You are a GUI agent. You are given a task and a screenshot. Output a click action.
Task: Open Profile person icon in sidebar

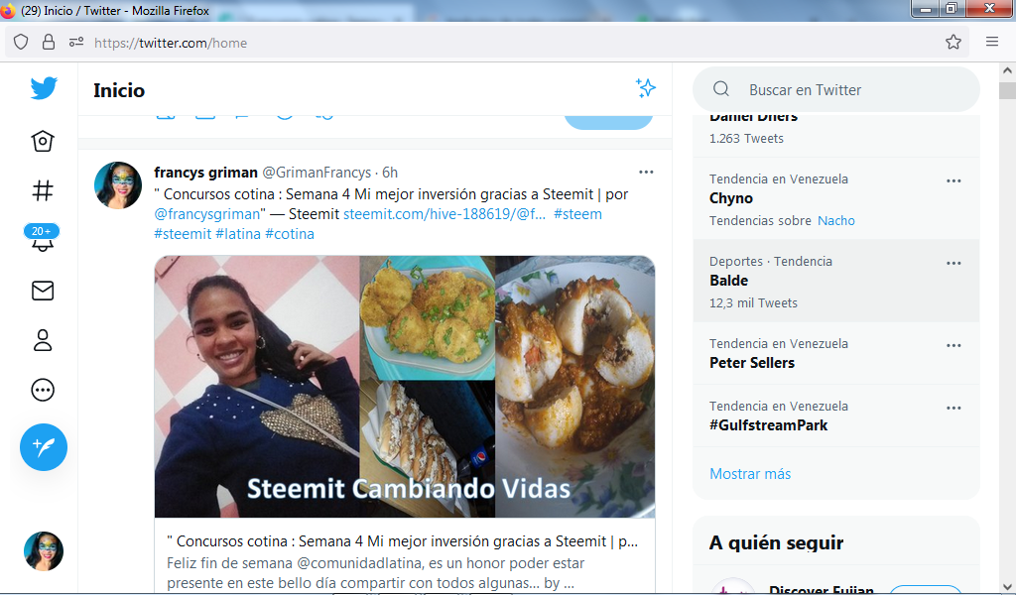[43, 340]
